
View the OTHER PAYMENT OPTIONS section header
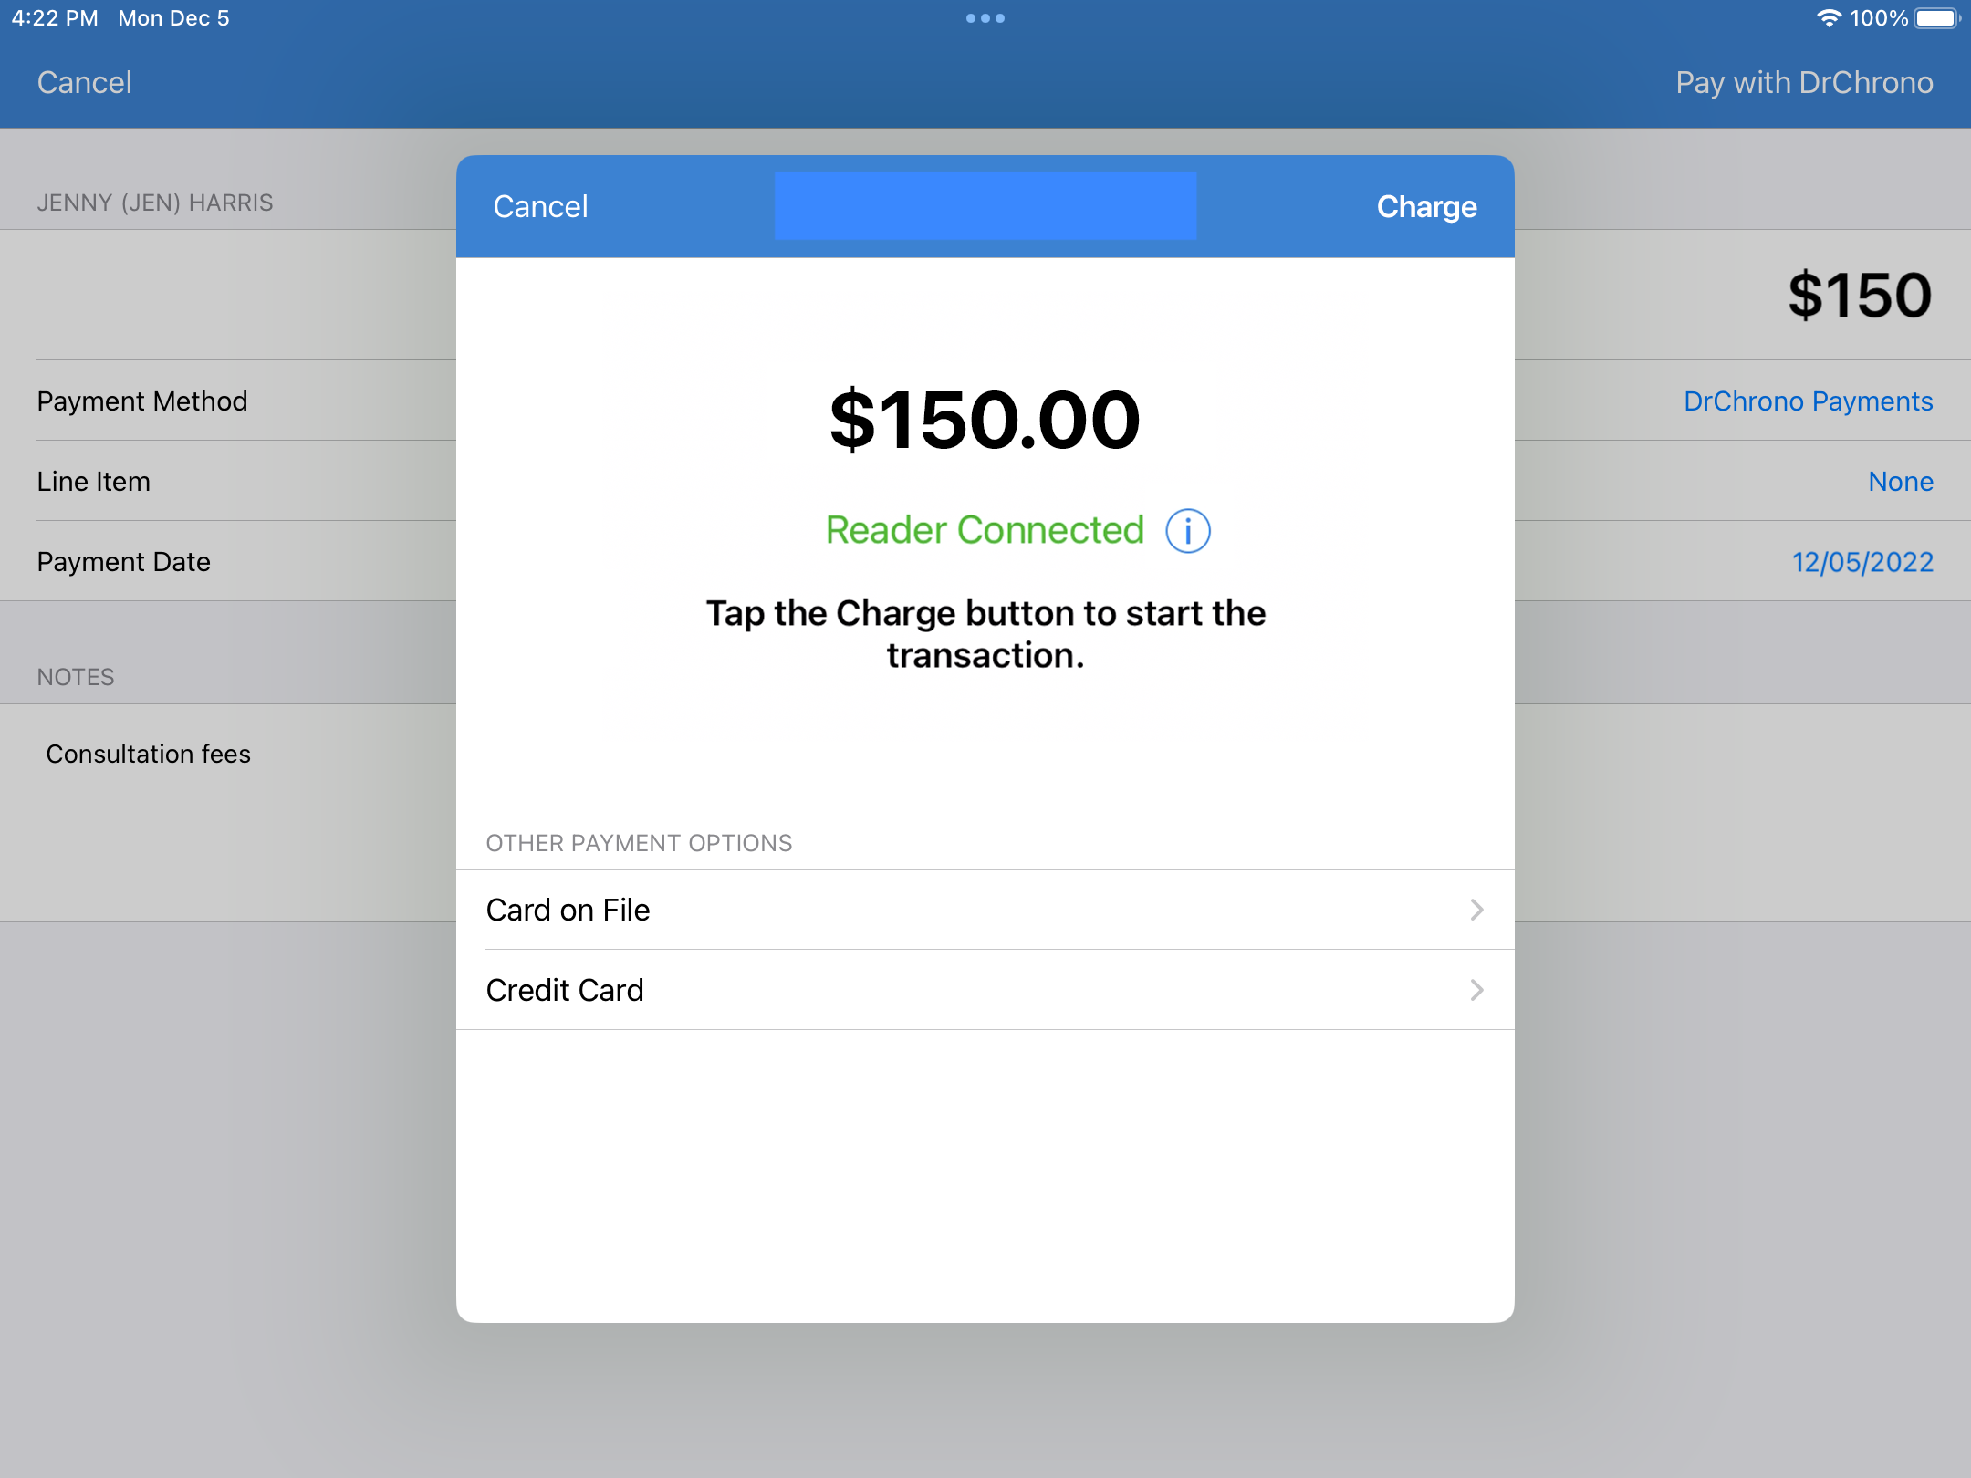[x=638, y=843]
